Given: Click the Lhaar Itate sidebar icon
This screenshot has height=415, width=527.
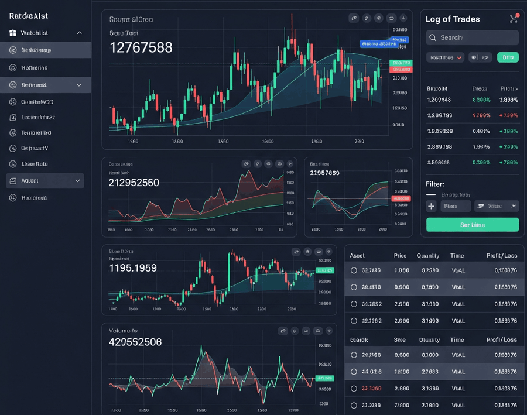Looking at the screenshot, I should point(13,164).
